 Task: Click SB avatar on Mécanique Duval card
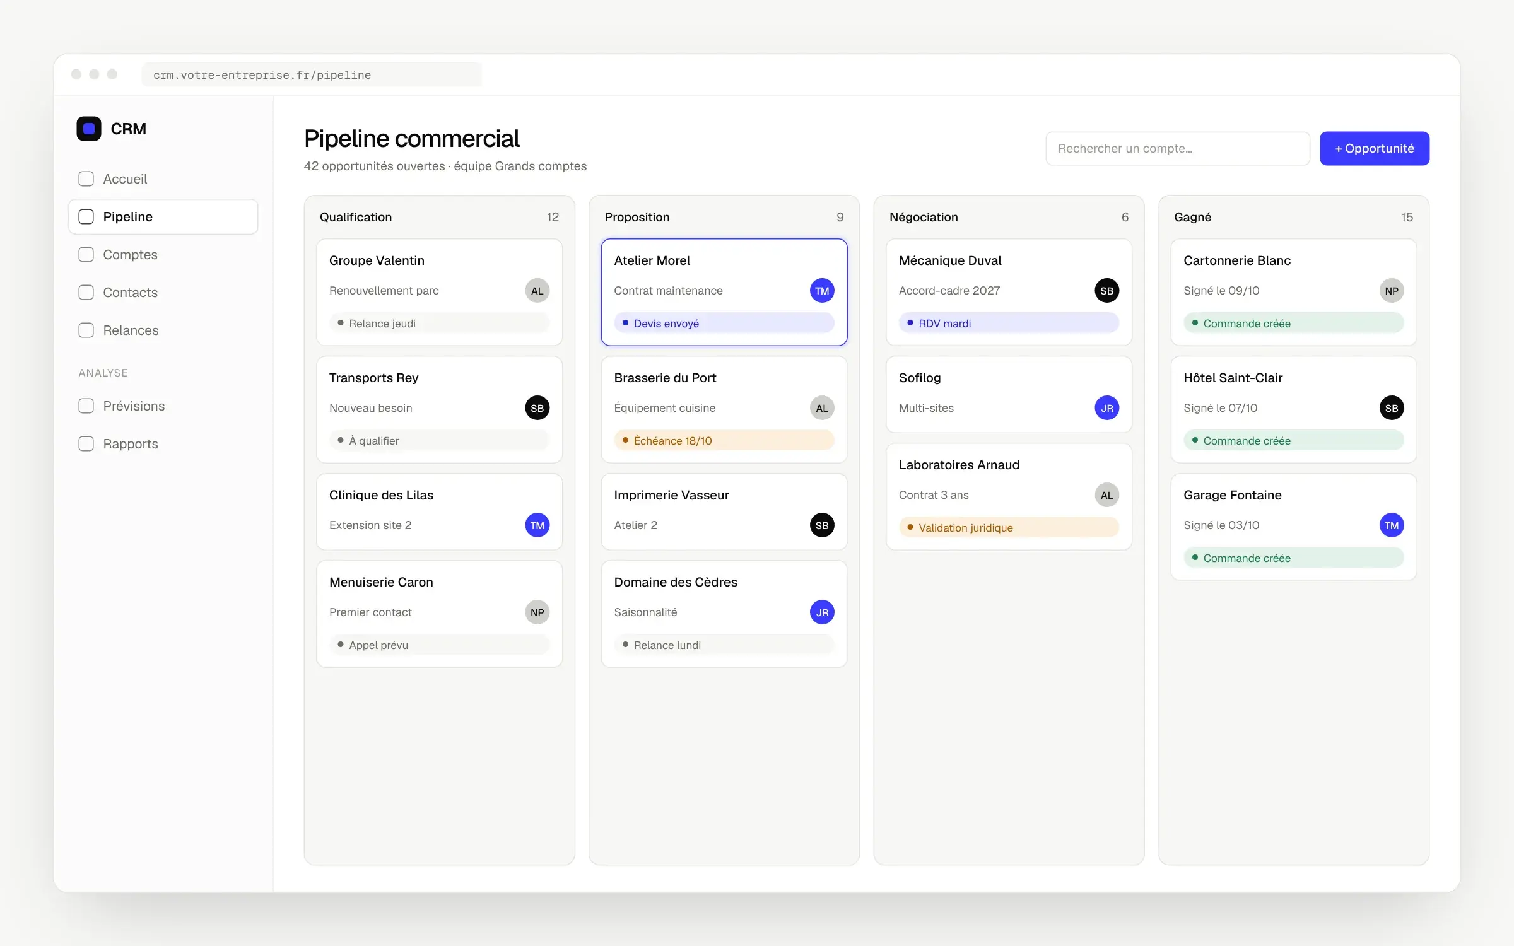1107,291
